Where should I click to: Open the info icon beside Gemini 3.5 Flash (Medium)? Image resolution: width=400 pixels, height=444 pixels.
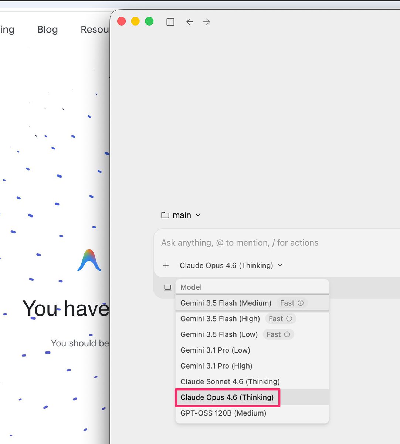(301, 303)
